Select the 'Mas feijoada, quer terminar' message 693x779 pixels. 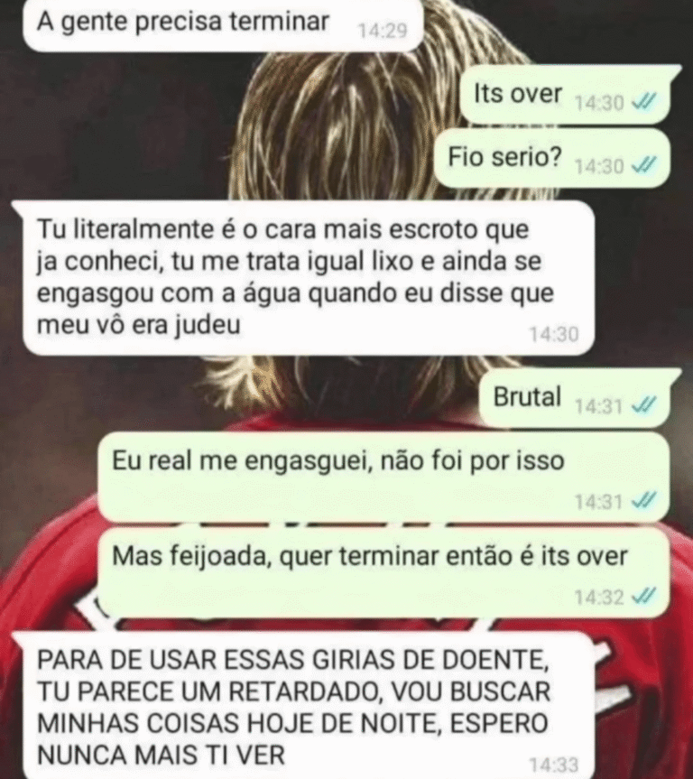383,572
